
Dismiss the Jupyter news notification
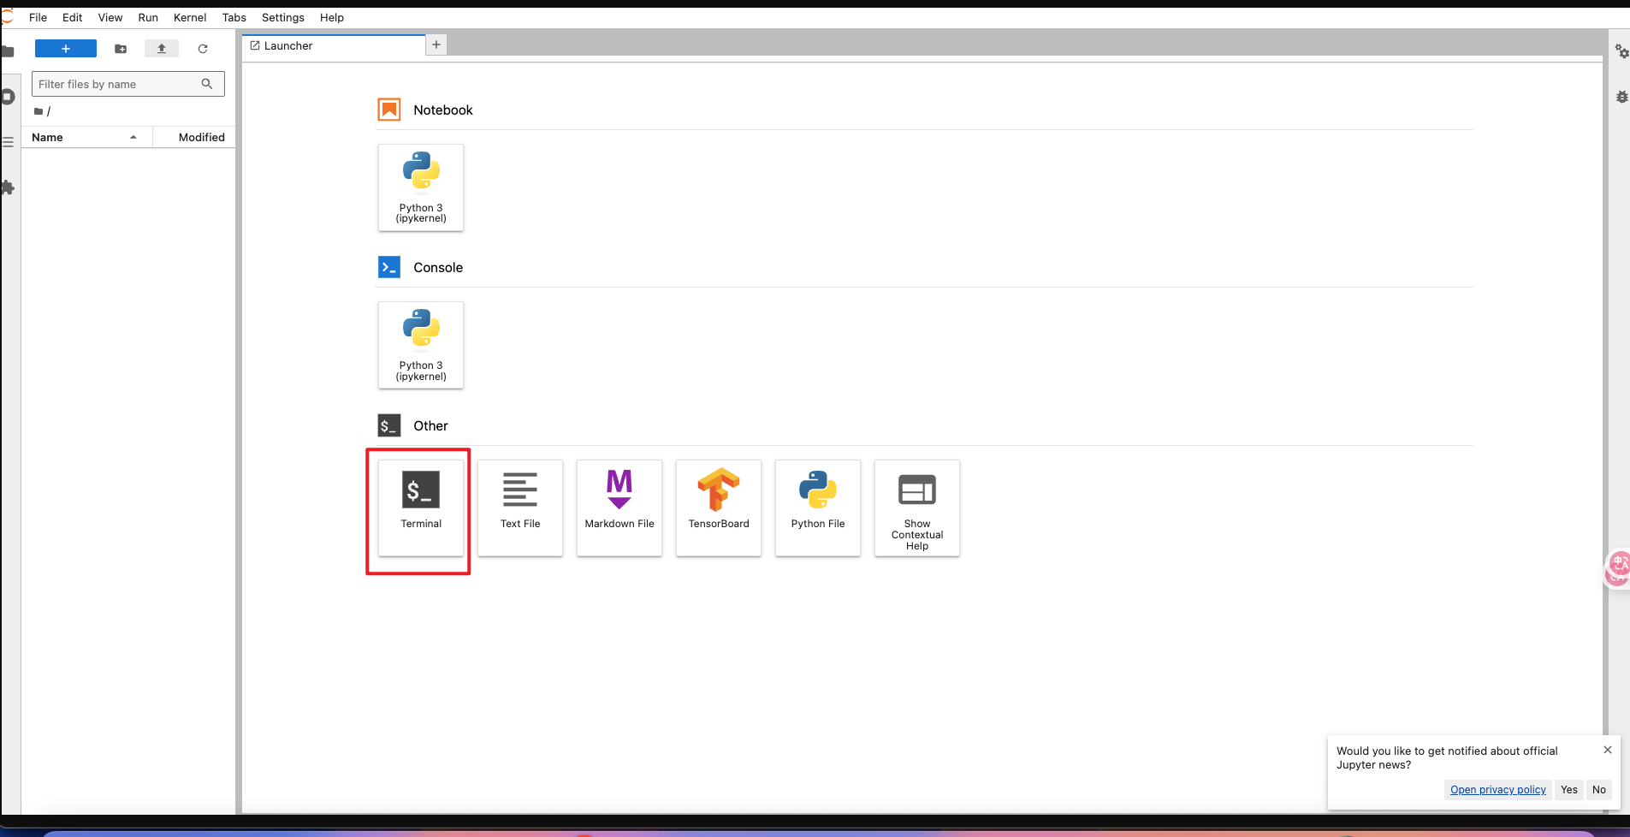1608,750
